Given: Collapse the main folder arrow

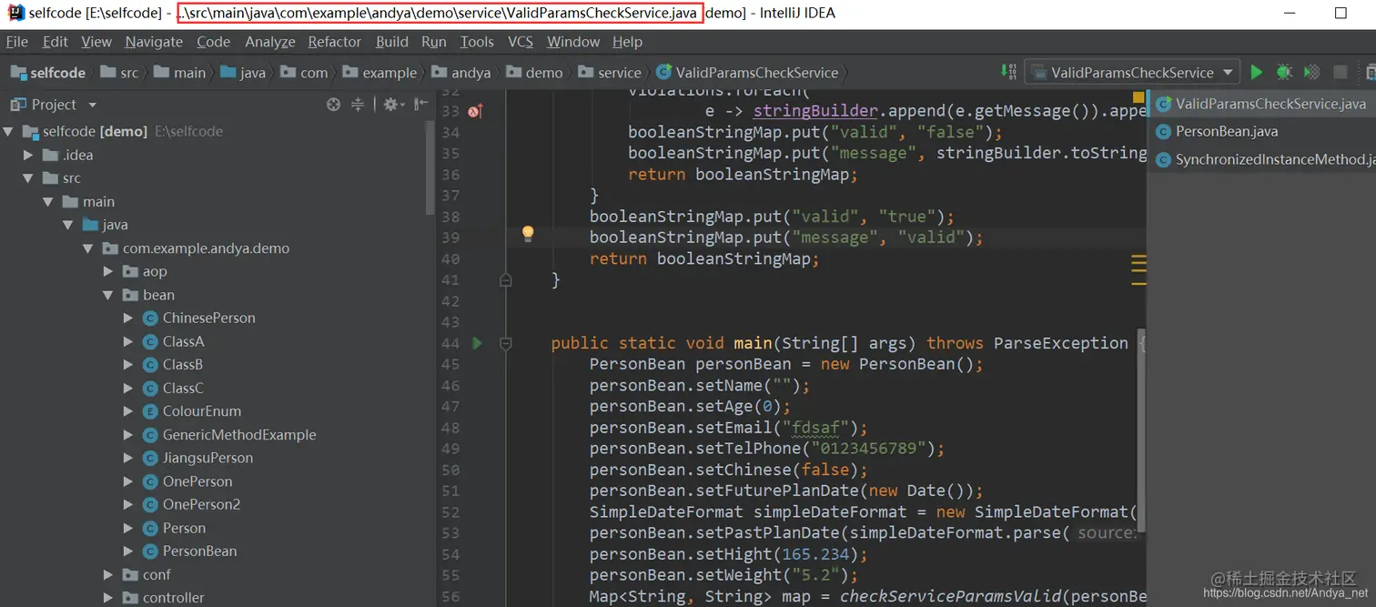Looking at the screenshot, I should (49, 202).
